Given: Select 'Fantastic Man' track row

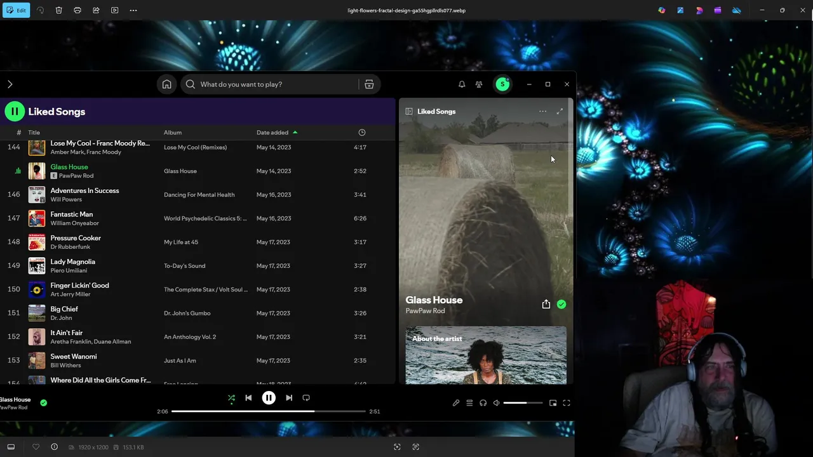Looking at the screenshot, I should (x=197, y=218).
